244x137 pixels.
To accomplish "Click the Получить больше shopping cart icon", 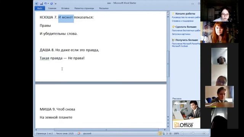I will 173,40.
